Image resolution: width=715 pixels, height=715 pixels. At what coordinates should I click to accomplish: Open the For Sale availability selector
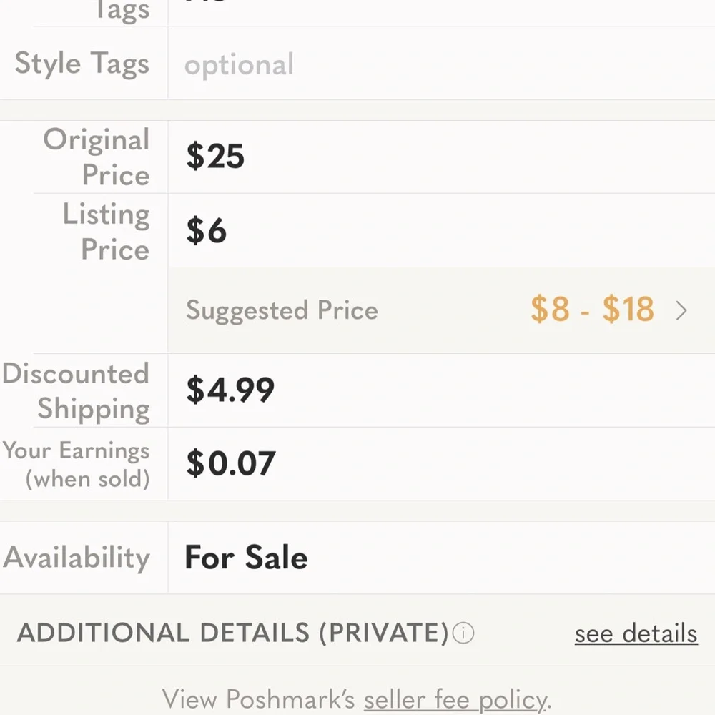click(441, 558)
